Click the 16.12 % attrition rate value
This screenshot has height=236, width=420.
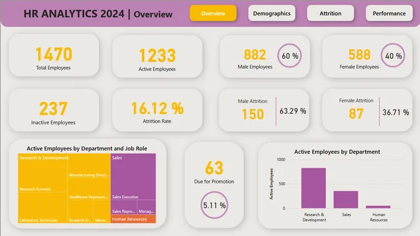pyautogui.click(x=157, y=109)
